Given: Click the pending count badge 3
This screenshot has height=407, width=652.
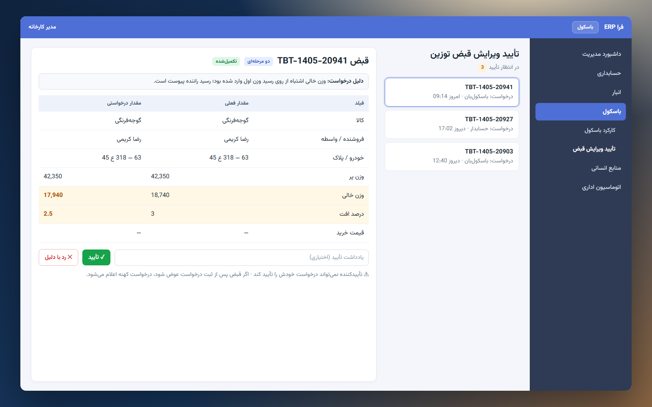Looking at the screenshot, I should [482, 67].
